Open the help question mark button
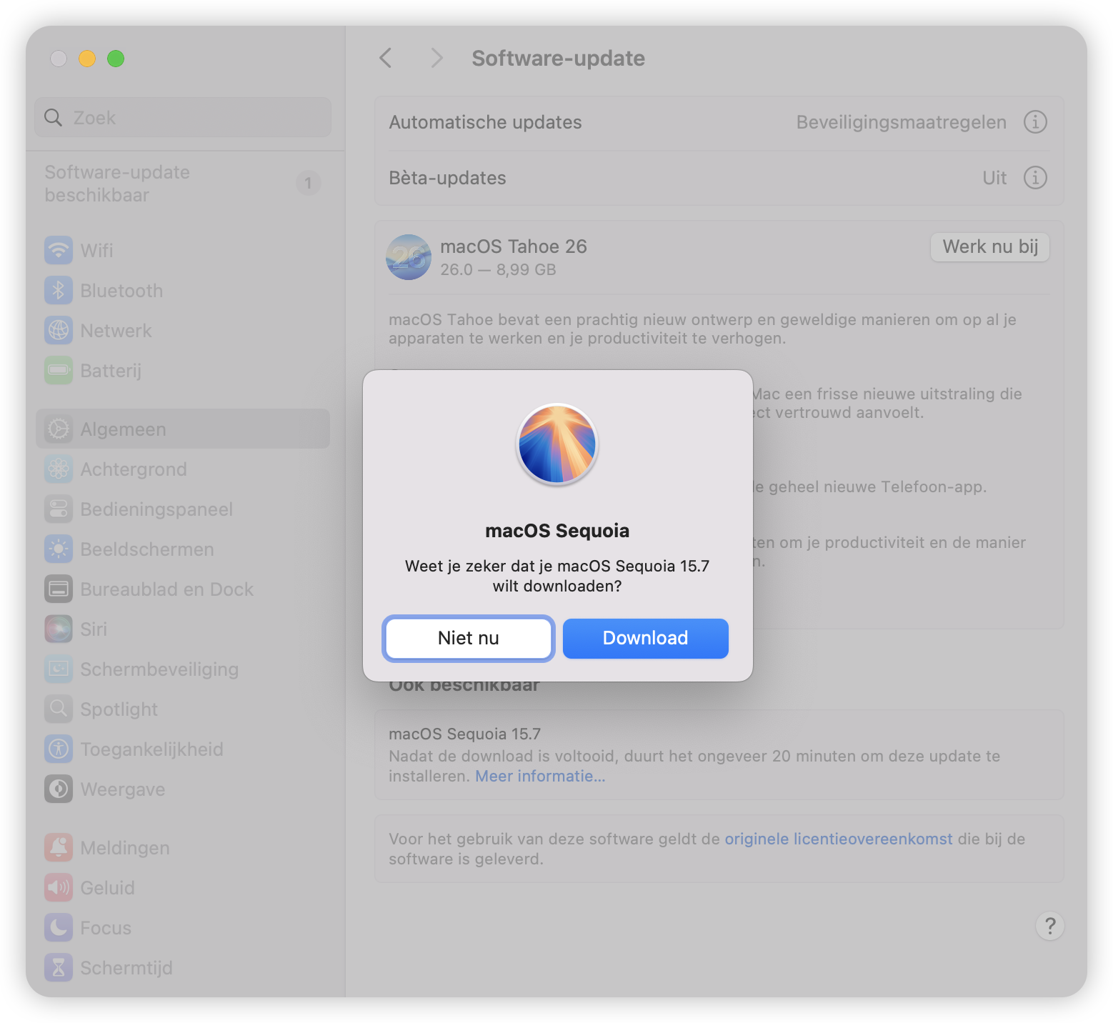 pyautogui.click(x=1050, y=926)
